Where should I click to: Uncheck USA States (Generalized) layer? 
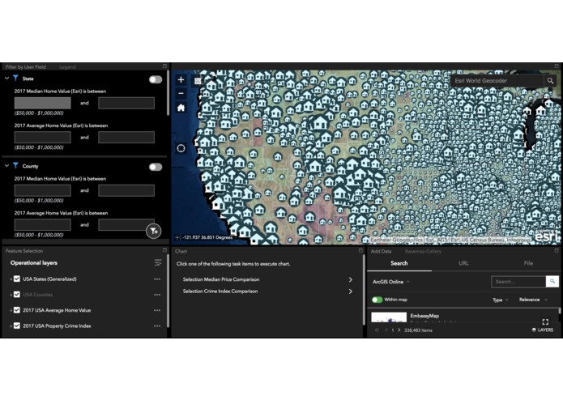(x=17, y=279)
